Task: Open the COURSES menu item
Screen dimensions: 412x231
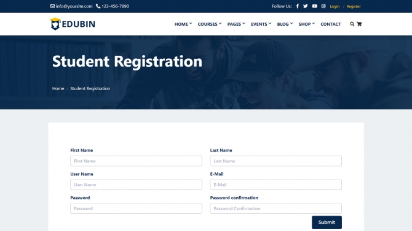Action: [208, 24]
